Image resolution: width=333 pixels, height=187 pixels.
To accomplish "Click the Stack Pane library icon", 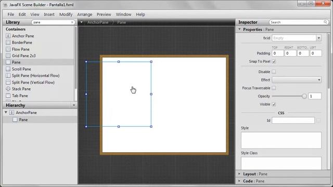I will pyautogui.click(x=8, y=89).
